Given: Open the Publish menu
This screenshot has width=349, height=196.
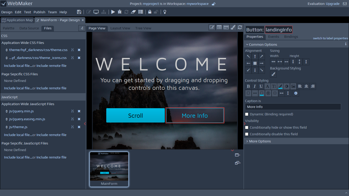Looking at the screenshot, I should pos(39,12).
